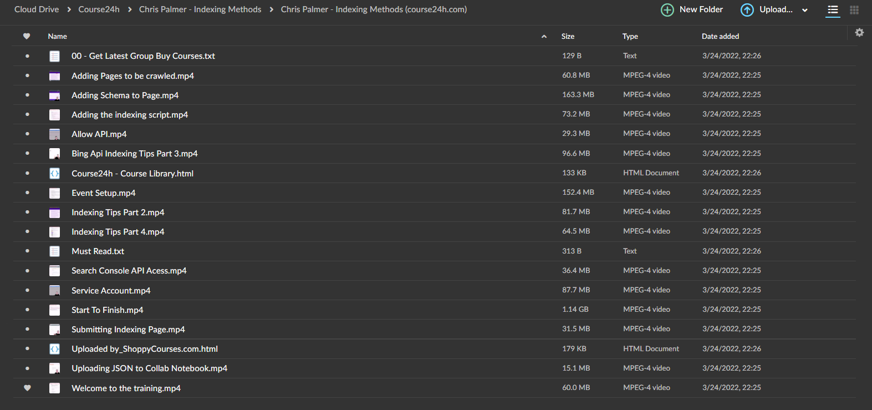Click thumbnail of Start To Finish.mp4
Viewport: 872px width, 410px height.
click(x=54, y=310)
